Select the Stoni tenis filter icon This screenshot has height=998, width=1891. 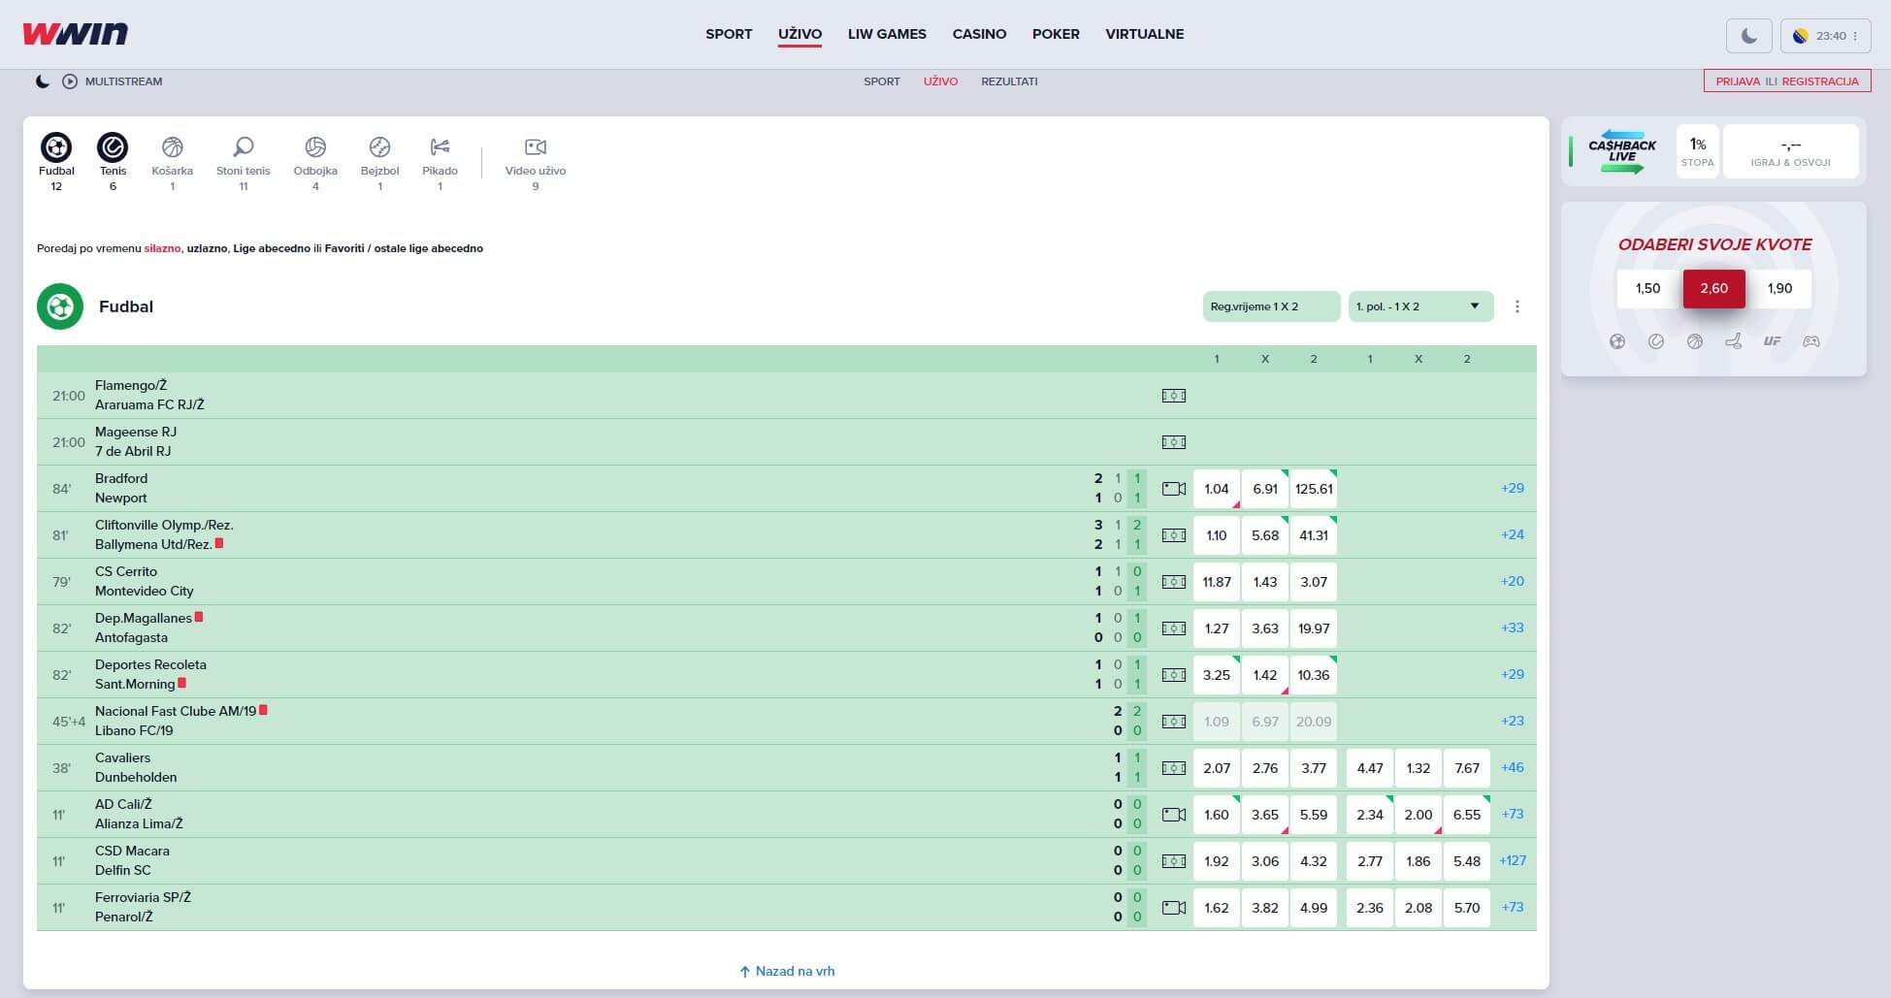[244, 147]
